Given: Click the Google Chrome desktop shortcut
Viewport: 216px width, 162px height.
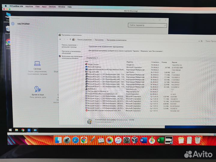Looking at the screenshot, I should click(x=8, y=44).
